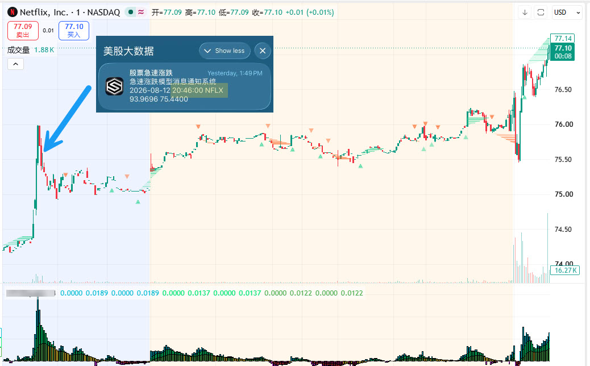Click the green market status dot
This screenshot has width=590, height=366.
pos(131,12)
